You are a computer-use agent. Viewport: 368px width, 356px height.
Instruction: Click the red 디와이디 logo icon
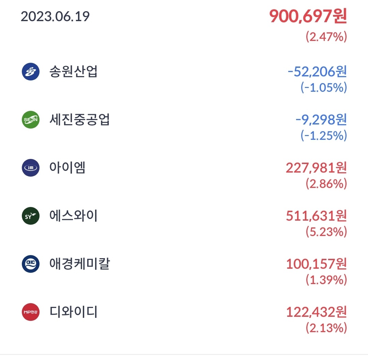click(31, 312)
